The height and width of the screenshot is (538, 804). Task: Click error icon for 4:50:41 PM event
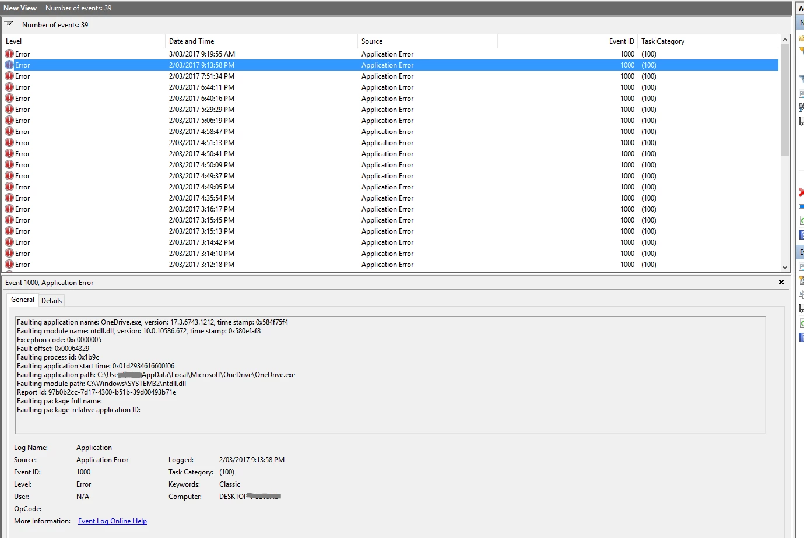pyautogui.click(x=9, y=153)
